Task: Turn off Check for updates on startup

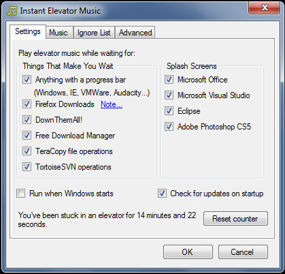Action: tap(162, 194)
